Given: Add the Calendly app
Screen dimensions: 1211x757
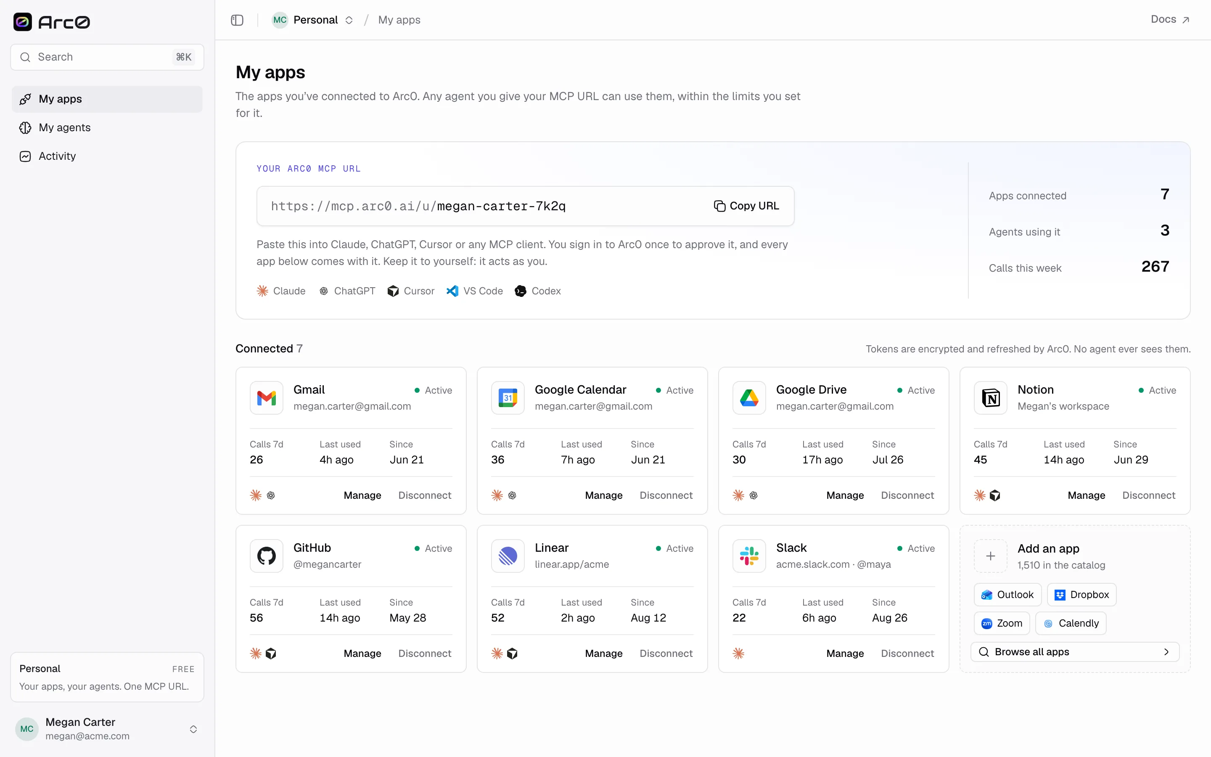Looking at the screenshot, I should point(1071,623).
